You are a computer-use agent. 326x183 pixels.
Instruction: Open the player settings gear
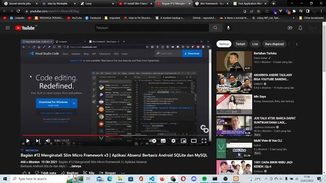[173, 141]
